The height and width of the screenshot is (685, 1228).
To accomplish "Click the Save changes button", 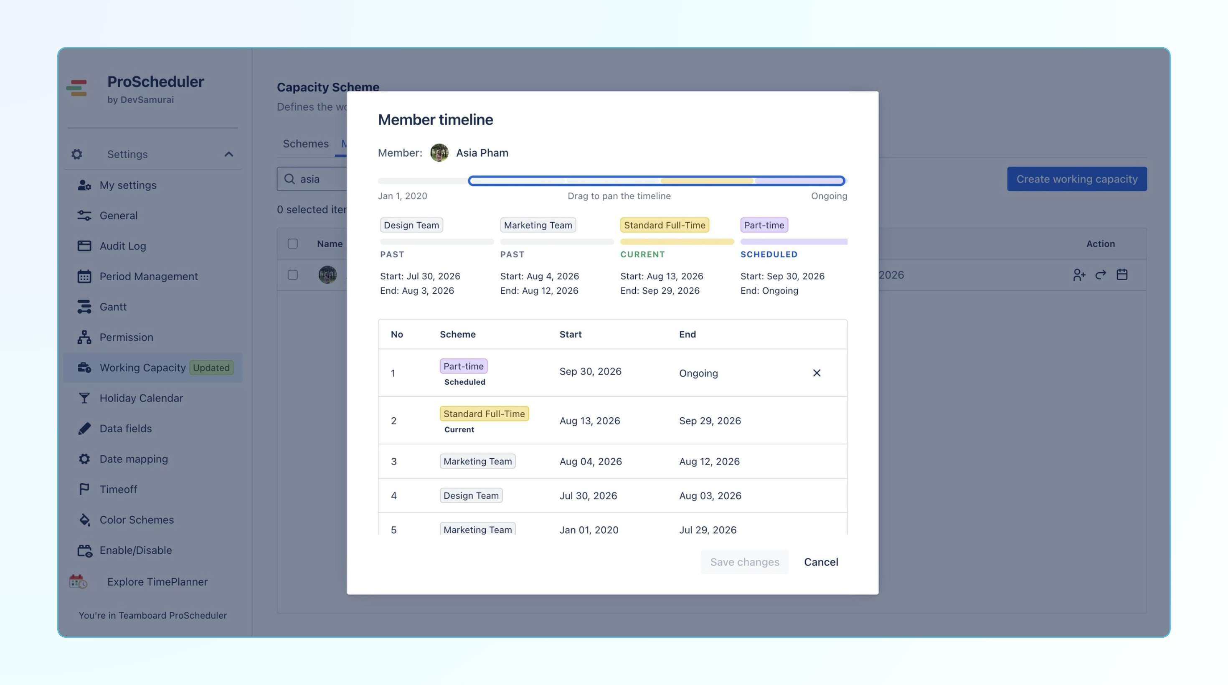I will coord(745,562).
